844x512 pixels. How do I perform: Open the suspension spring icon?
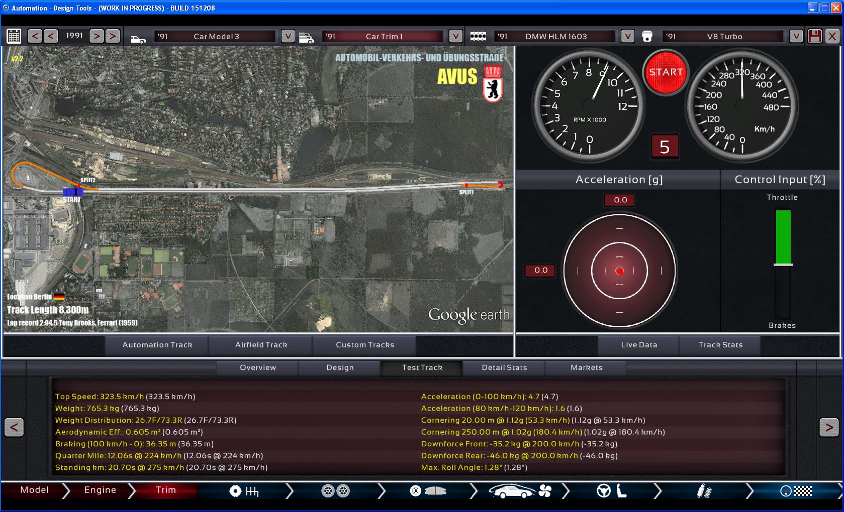pyautogui.click(x=704, y=491)
